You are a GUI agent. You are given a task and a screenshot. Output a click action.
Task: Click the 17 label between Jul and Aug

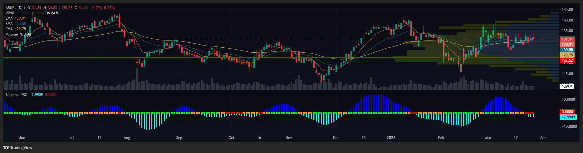[100, 138]
